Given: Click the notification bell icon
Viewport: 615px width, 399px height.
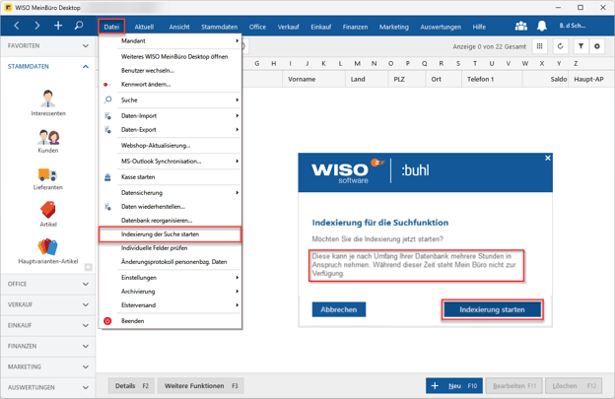Looking at the screenshot, I should click(541, 27).
